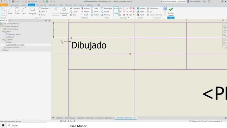
Task: Insert an Imagen into the sketch
Action: 141,9
